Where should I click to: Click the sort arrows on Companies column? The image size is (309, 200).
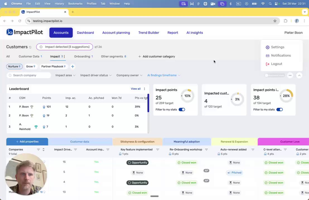(x=44, y=149)
